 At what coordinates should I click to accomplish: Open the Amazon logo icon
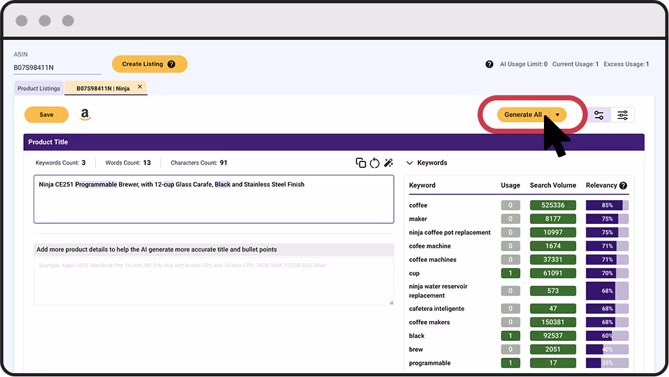[85, 115]
